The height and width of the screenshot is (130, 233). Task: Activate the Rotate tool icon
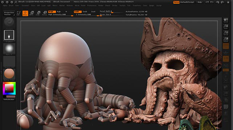coord(45,13)
